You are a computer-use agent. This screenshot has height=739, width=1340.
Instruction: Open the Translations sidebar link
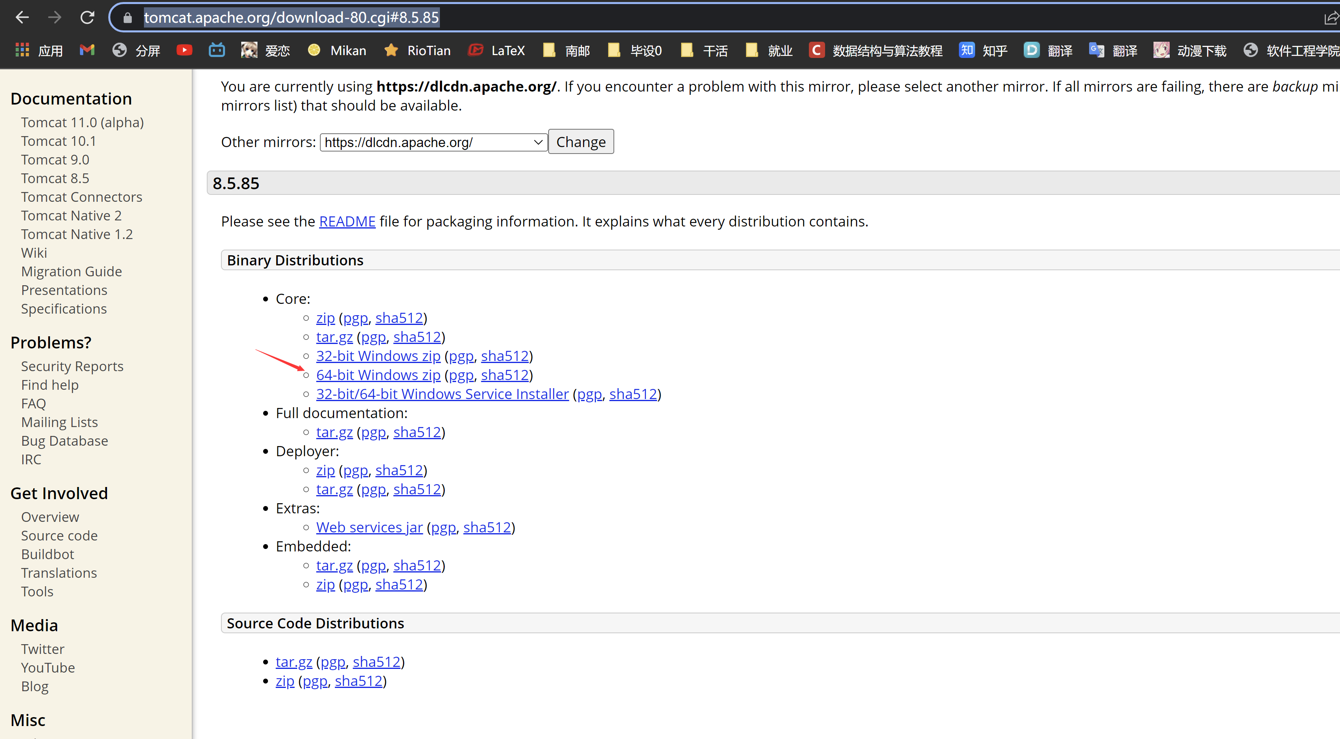[x=59, y=573]
